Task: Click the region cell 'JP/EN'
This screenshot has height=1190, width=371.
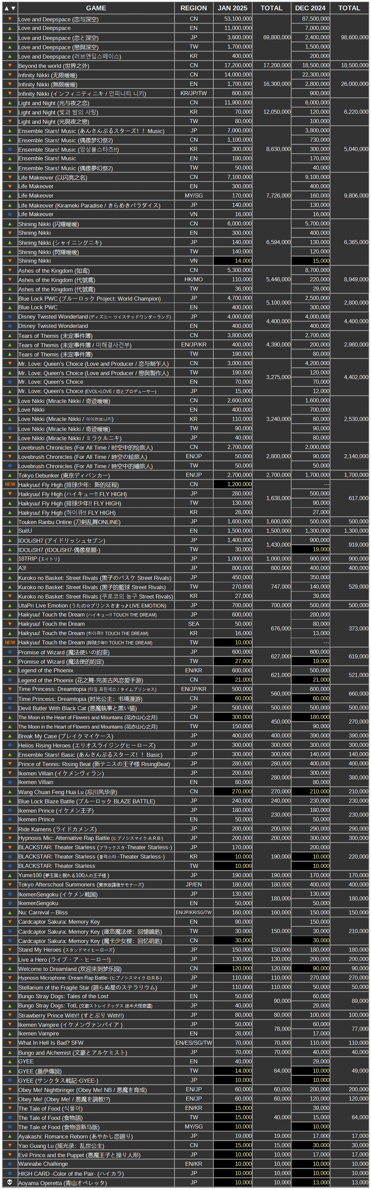Action: [194, 884]
